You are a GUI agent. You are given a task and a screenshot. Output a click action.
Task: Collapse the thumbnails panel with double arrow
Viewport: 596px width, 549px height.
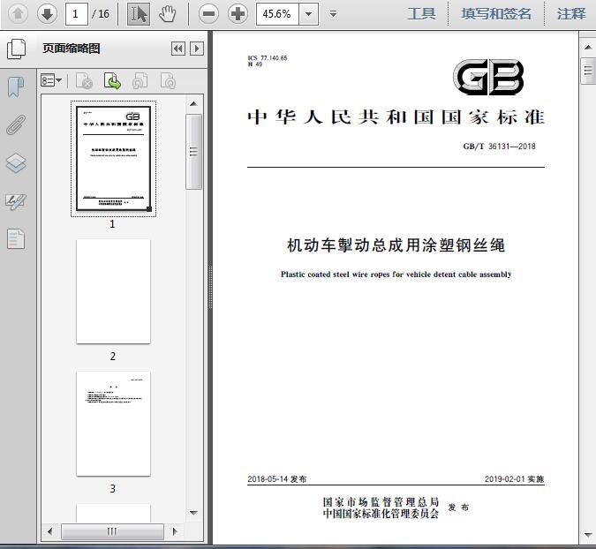click(x=178, y=49)
